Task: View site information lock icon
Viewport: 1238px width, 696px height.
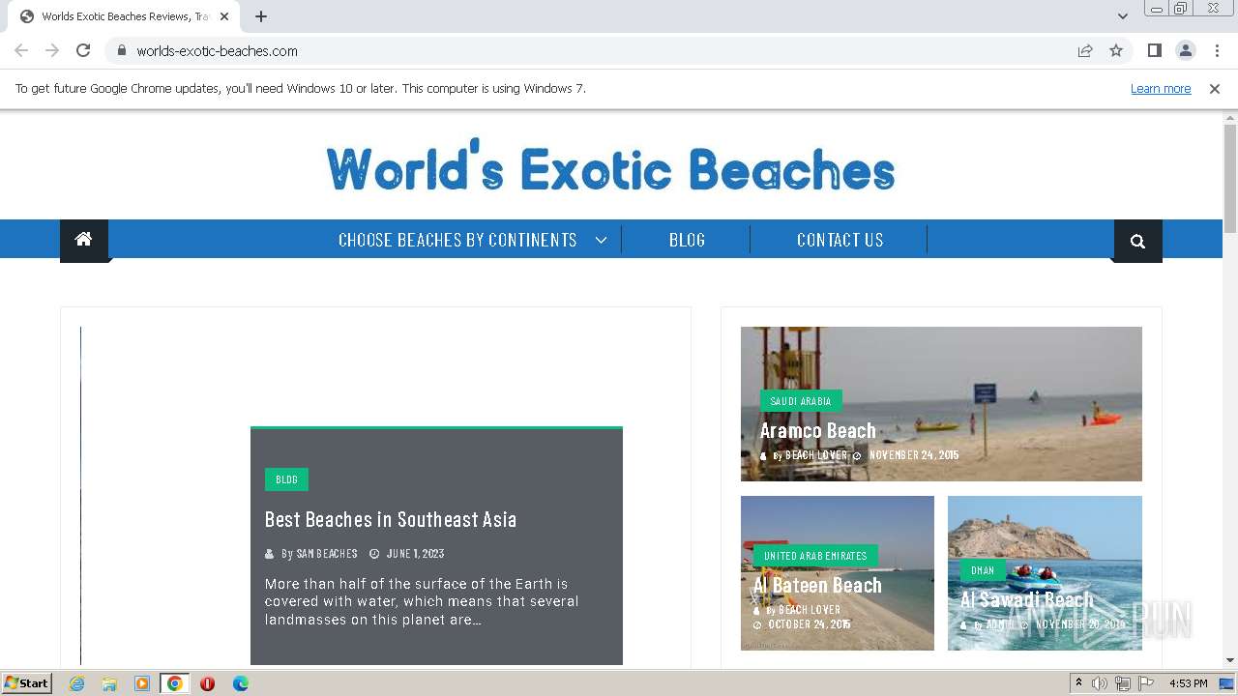Action: pyautogui.click(x=121, y=50)
